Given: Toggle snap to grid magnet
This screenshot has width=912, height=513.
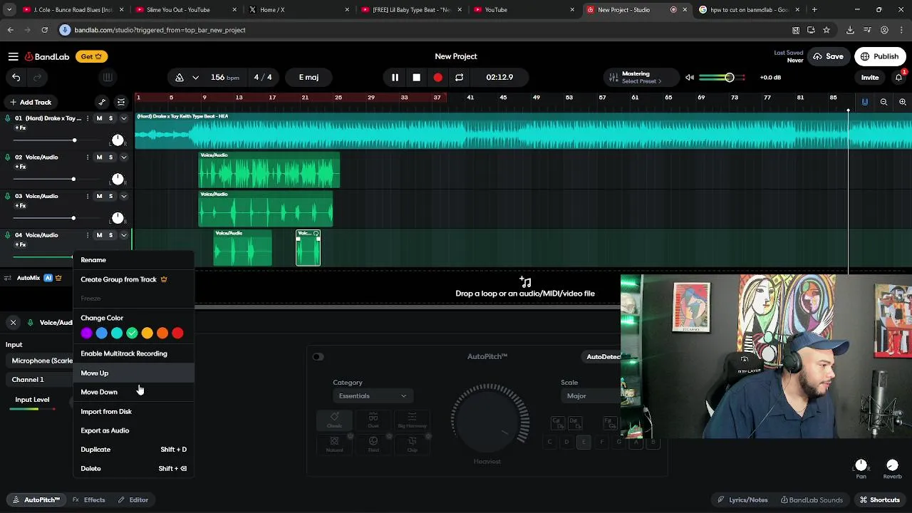Looking at the screenshot, I should 864,102.
